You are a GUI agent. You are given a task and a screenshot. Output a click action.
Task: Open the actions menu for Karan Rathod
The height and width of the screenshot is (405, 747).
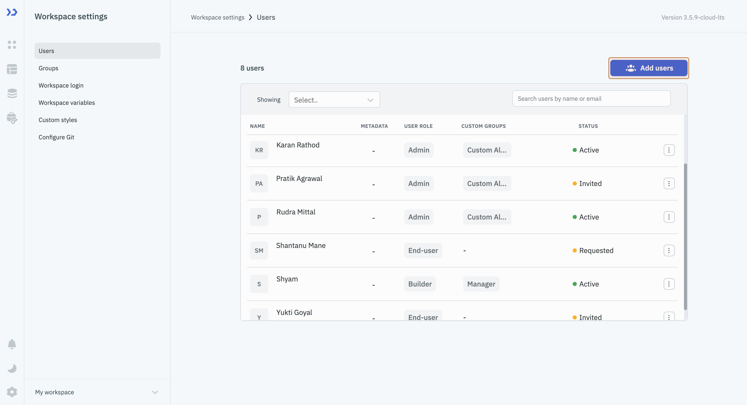pos(669,150)
